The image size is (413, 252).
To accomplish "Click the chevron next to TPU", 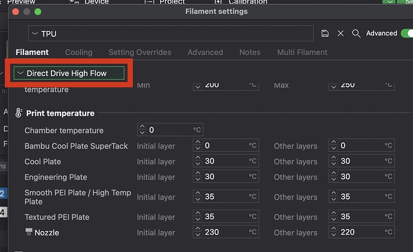I will (35, 33).
